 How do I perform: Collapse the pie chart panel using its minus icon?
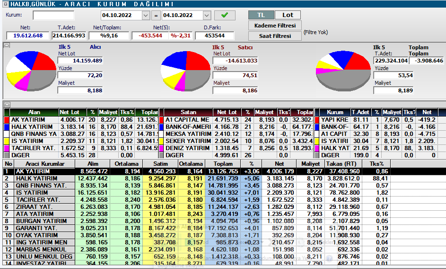(7, 45)
